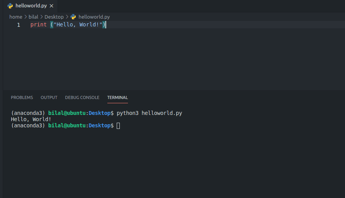The image size is (345, 198).
Task: Click line number 1 in the gutter
Action: 18,25
